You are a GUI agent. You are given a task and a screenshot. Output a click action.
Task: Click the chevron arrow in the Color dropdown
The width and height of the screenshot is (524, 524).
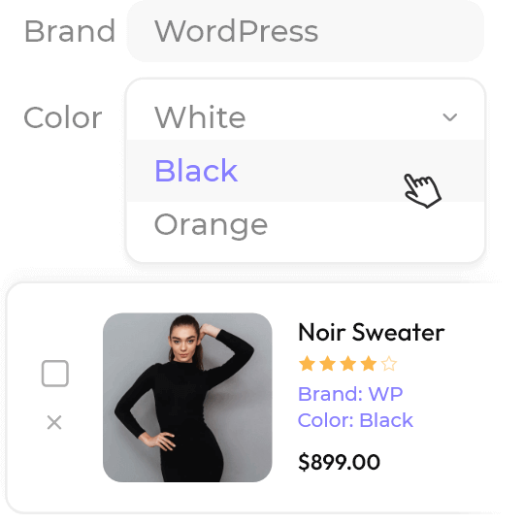click(x=449, y=117)
